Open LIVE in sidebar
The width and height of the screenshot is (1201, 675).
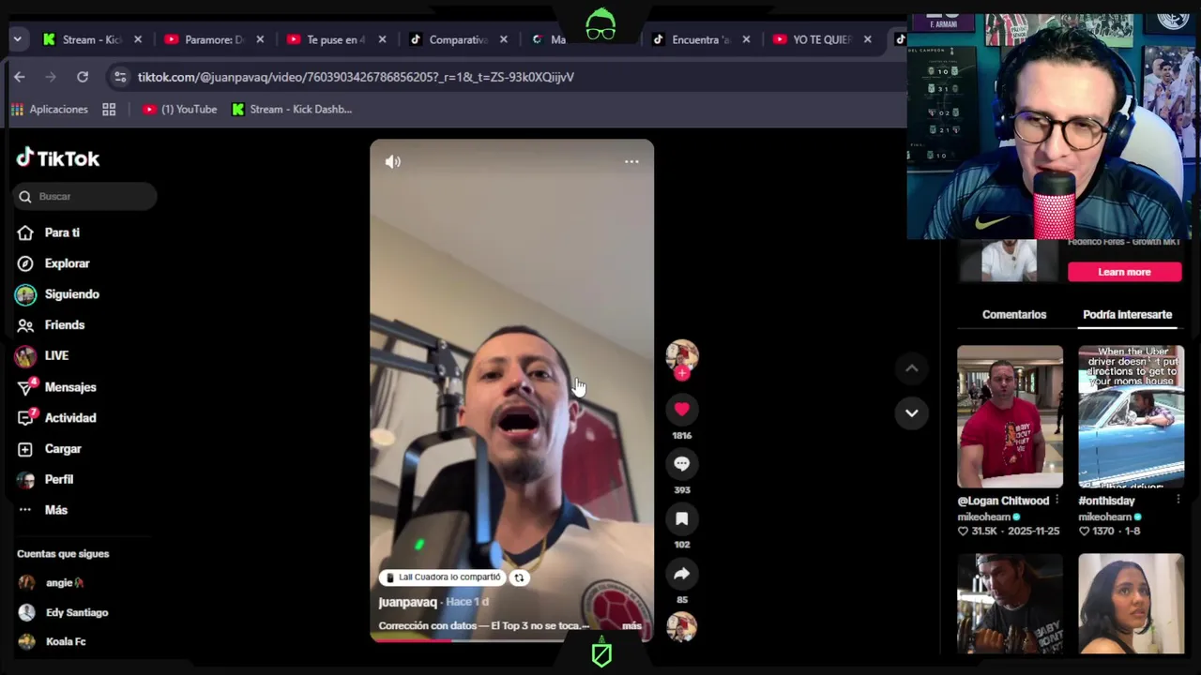tap(56, 355)
